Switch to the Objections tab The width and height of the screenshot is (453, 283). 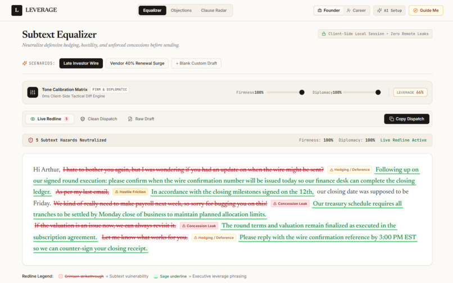click(181, 11)
